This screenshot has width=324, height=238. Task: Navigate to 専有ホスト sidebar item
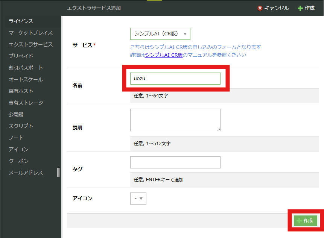21,91
